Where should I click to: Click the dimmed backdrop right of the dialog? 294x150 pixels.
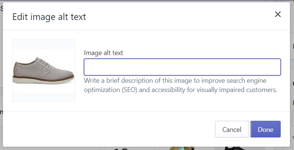click(x=292, y=75)
